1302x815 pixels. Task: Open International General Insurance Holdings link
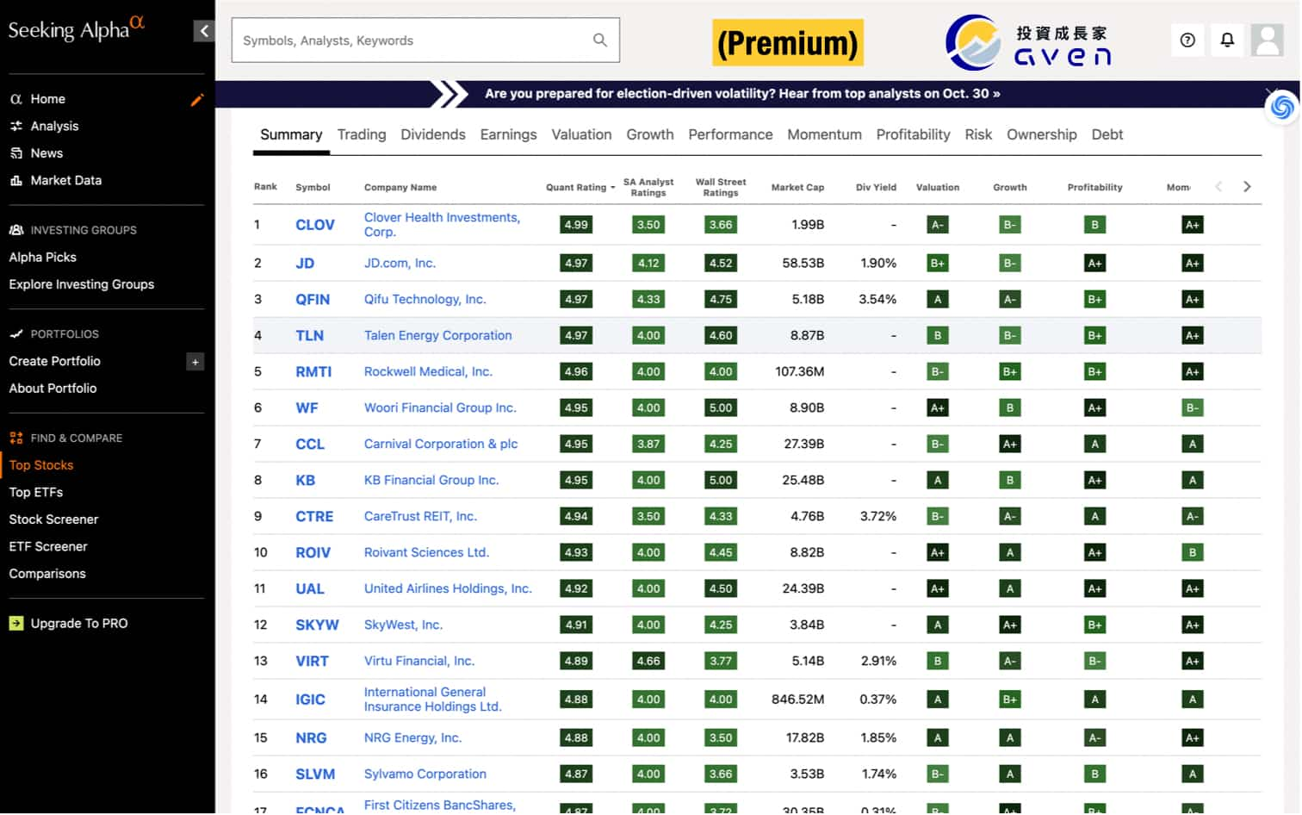432,700
